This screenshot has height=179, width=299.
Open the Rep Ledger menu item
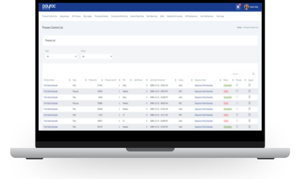click(x=87, y=16)
